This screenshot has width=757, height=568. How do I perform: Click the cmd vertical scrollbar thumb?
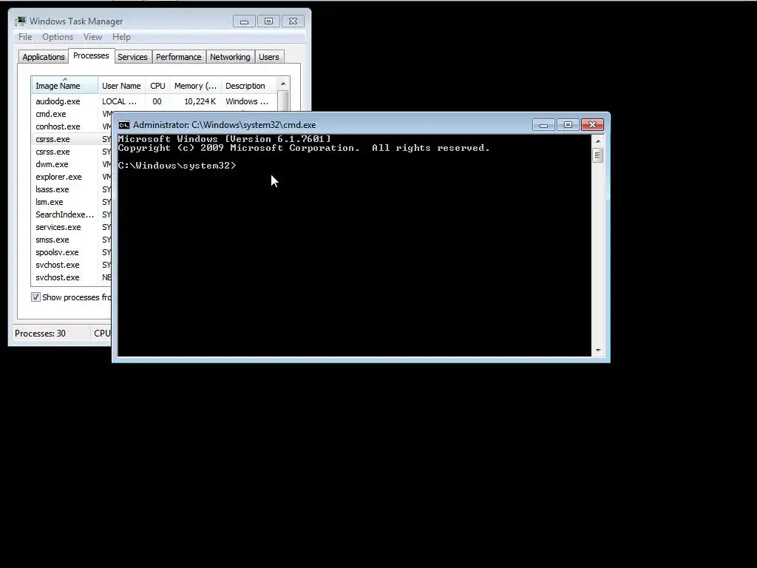click(598, 155)
